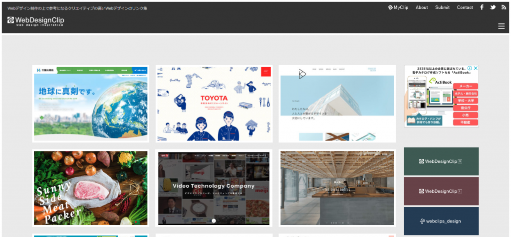The image size is (511, 237).
Task: Click the WebDesignClip logo
Action: click(36, 21)
